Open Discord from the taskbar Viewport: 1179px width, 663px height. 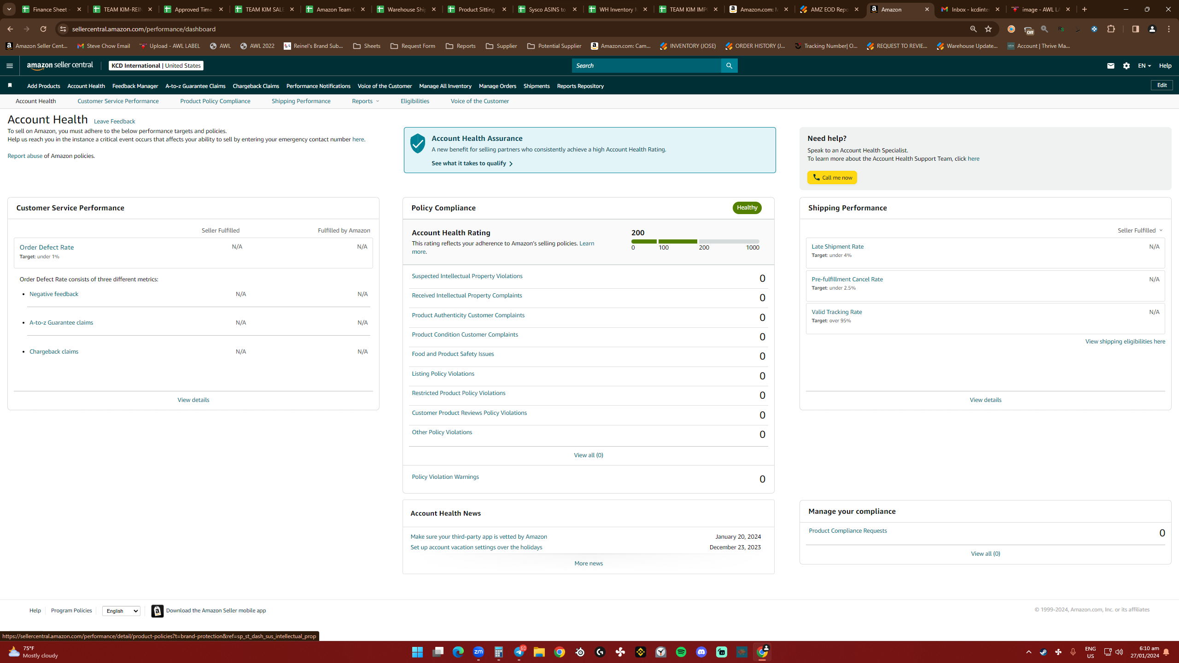pos(701,652)
